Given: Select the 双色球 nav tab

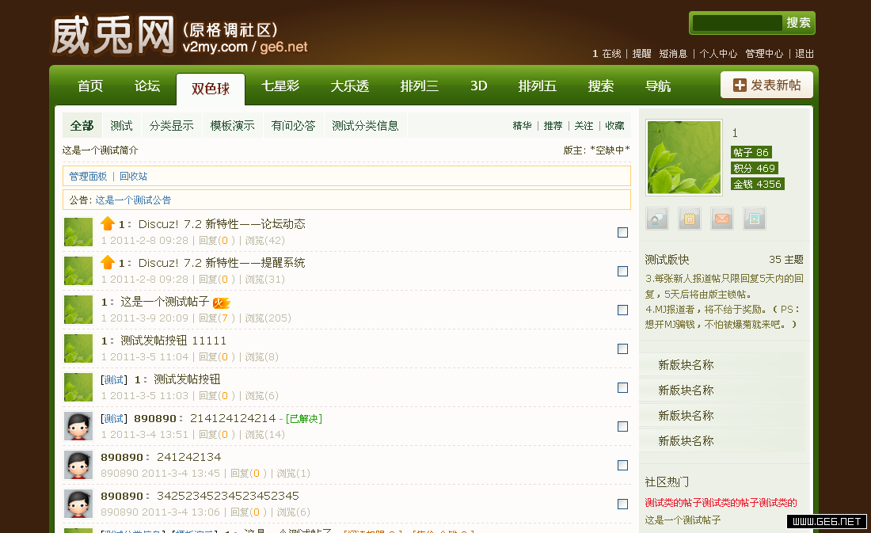Looking at the screenshot, I should tap(211, 89).
